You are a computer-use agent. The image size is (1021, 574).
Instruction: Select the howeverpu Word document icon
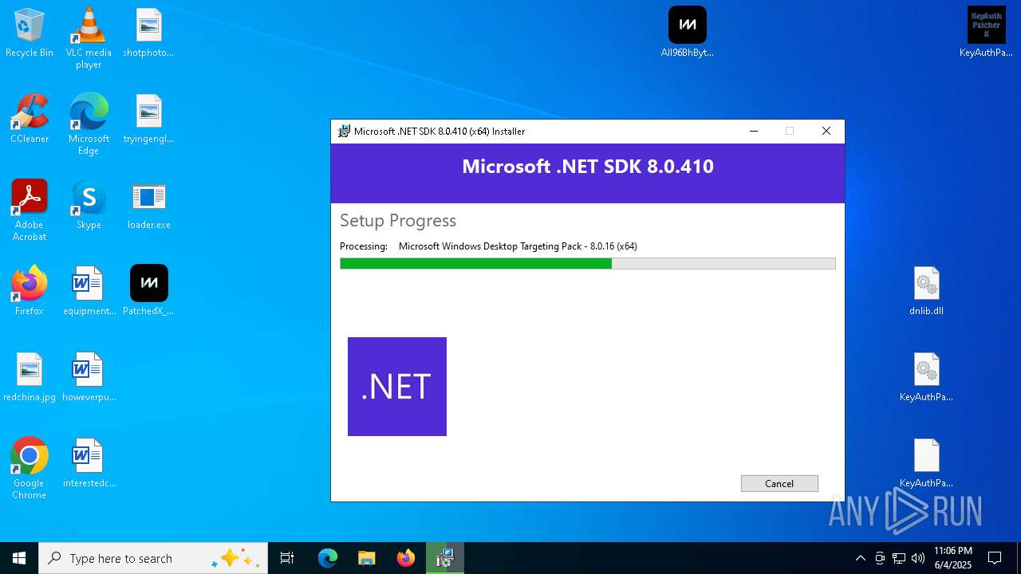pos(89,378)
